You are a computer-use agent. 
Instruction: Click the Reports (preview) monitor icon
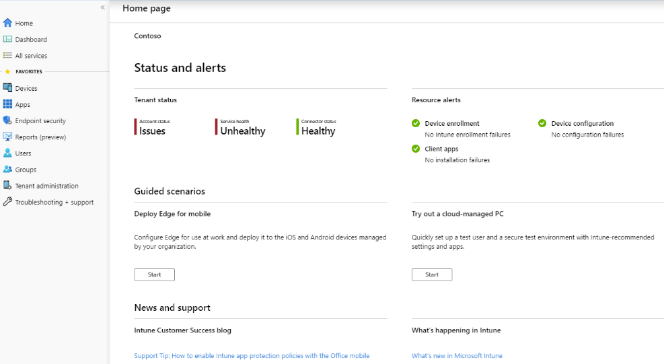tap(7, 137)
